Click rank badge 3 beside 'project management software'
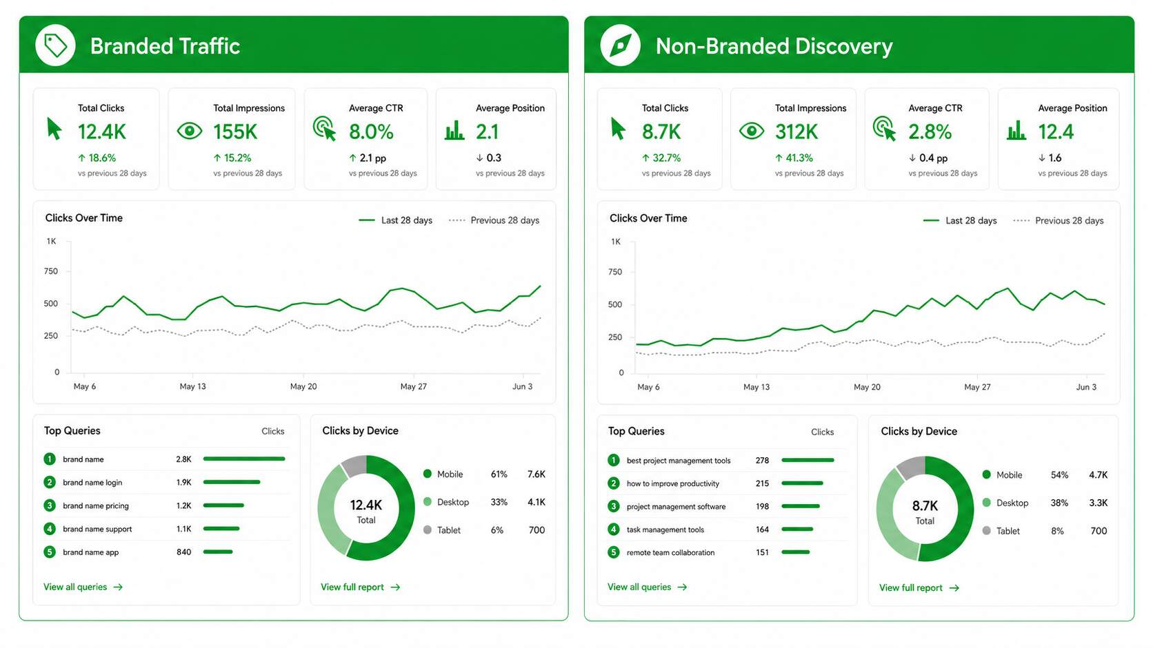The width and height of the screenshot is (1153, 648). tap(614, 506)
